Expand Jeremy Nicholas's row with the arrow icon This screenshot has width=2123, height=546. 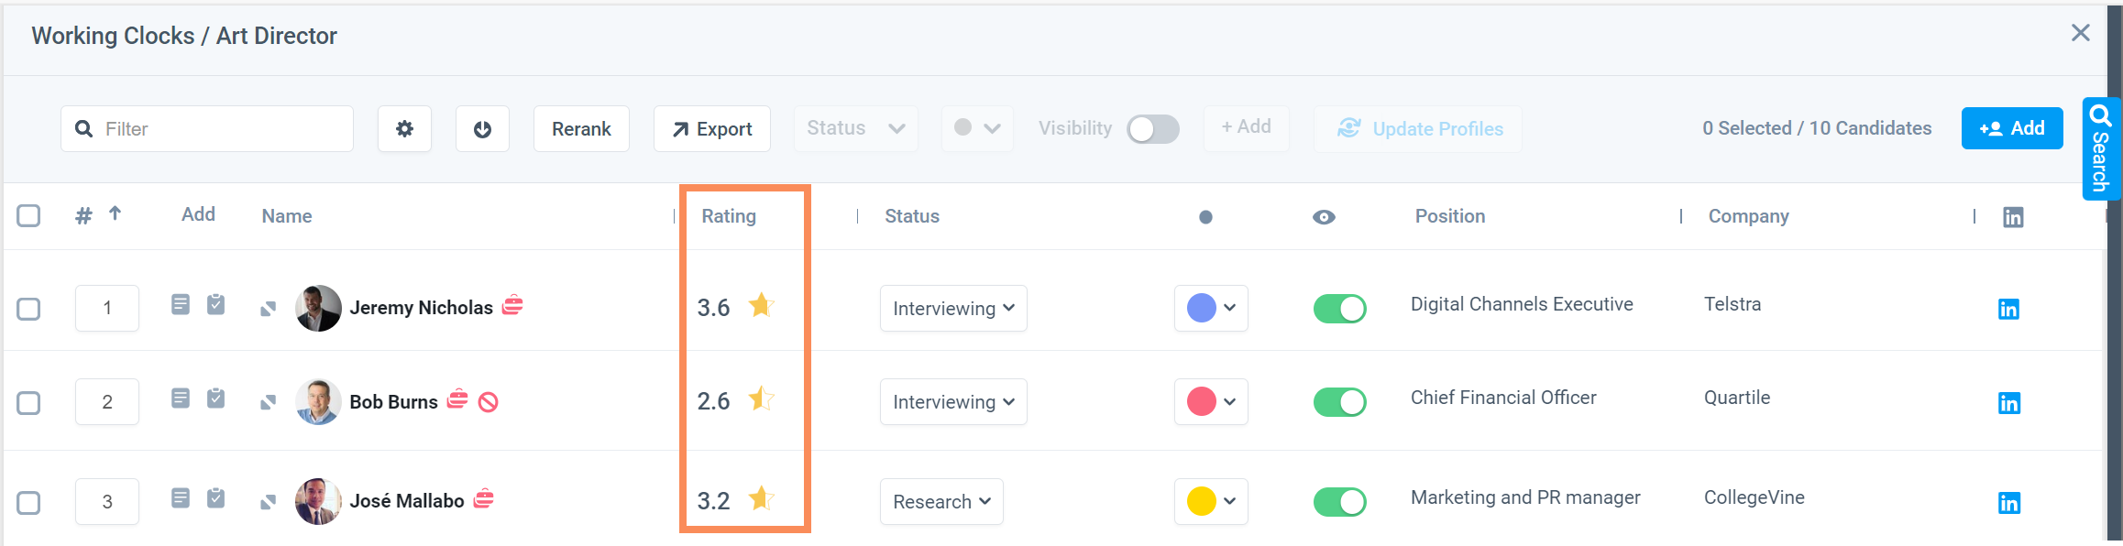click(268, 309)
